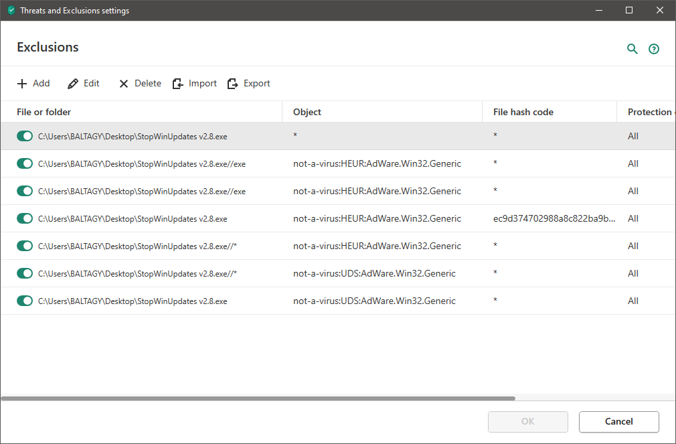The image size is (676, 444).
Task: Toggle the //* exclusion for UDS:AdWare.Win32.Generic
Action: (25, 273)
